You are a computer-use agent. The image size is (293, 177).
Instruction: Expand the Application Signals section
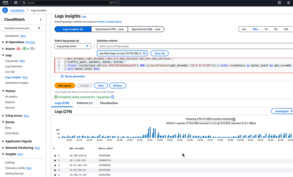[x=3, y=141]
